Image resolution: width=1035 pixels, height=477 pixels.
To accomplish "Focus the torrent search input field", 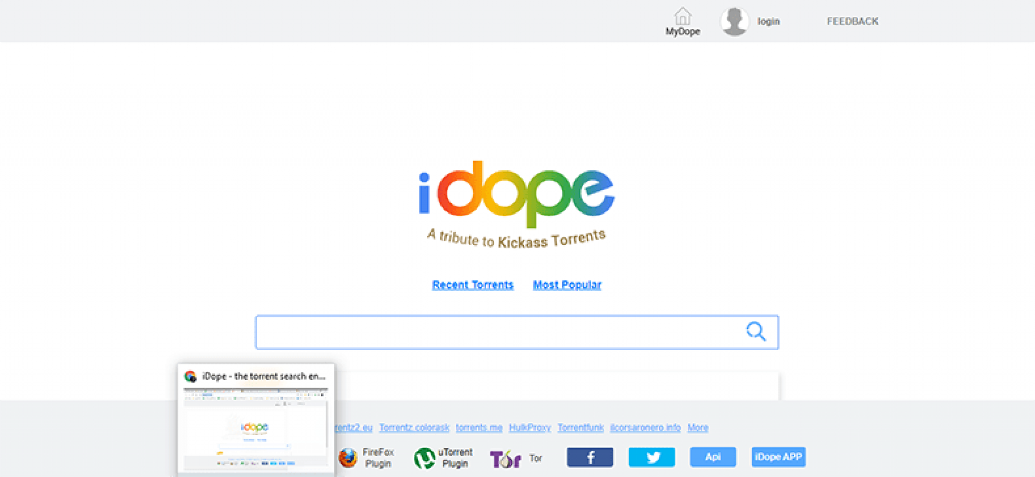I will point(517,332).
